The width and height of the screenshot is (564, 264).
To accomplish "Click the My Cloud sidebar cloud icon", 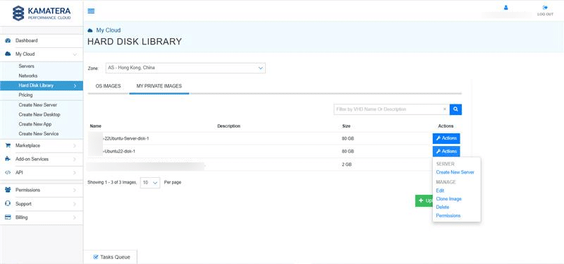I will [8, 54].
